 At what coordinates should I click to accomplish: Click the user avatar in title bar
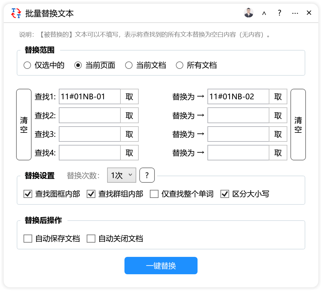coord(249,13)
